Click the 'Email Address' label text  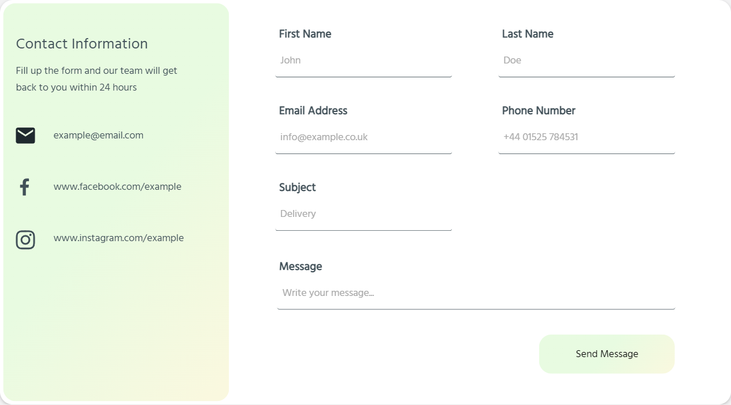click(313, 111)
